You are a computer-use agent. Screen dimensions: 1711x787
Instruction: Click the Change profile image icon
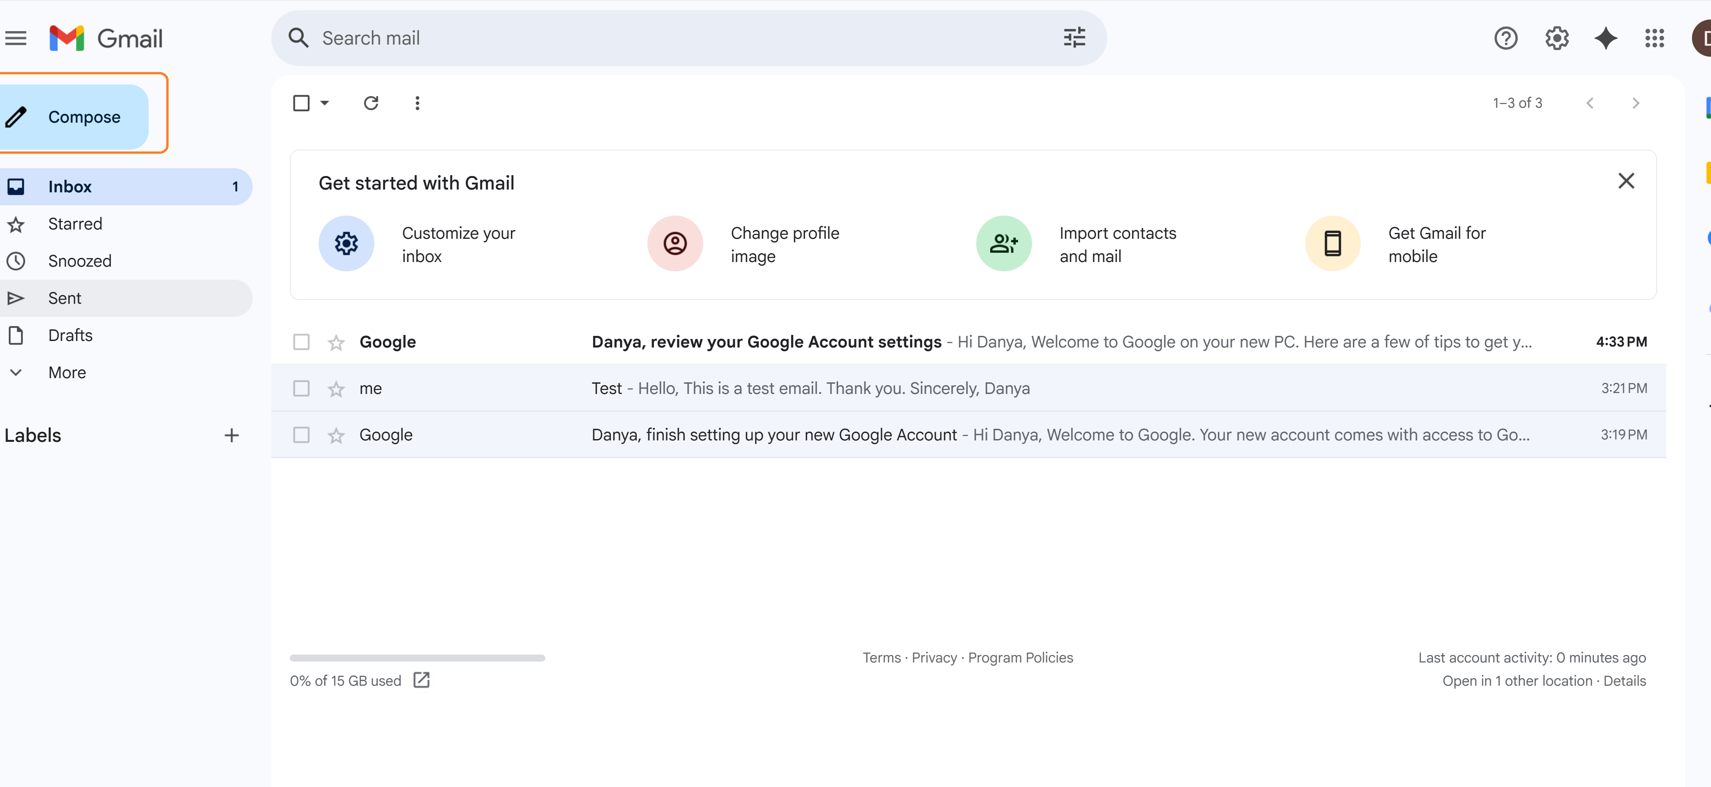(675, 243)
